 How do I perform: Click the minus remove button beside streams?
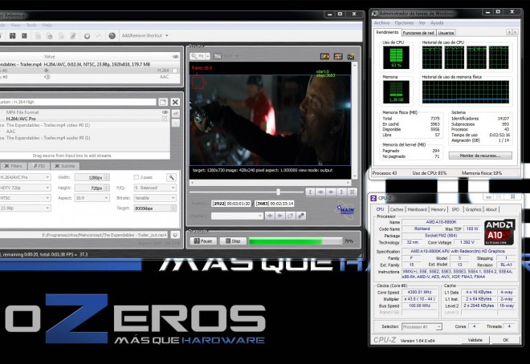pos(176,123)
